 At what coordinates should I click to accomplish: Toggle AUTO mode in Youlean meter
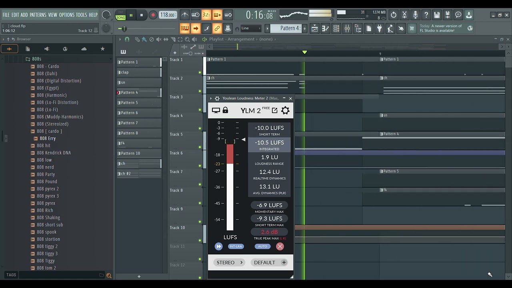click(262, 246)
